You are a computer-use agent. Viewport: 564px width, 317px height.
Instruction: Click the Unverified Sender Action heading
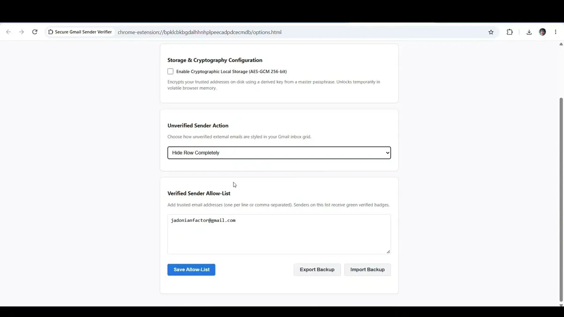[x=198, y=125]
